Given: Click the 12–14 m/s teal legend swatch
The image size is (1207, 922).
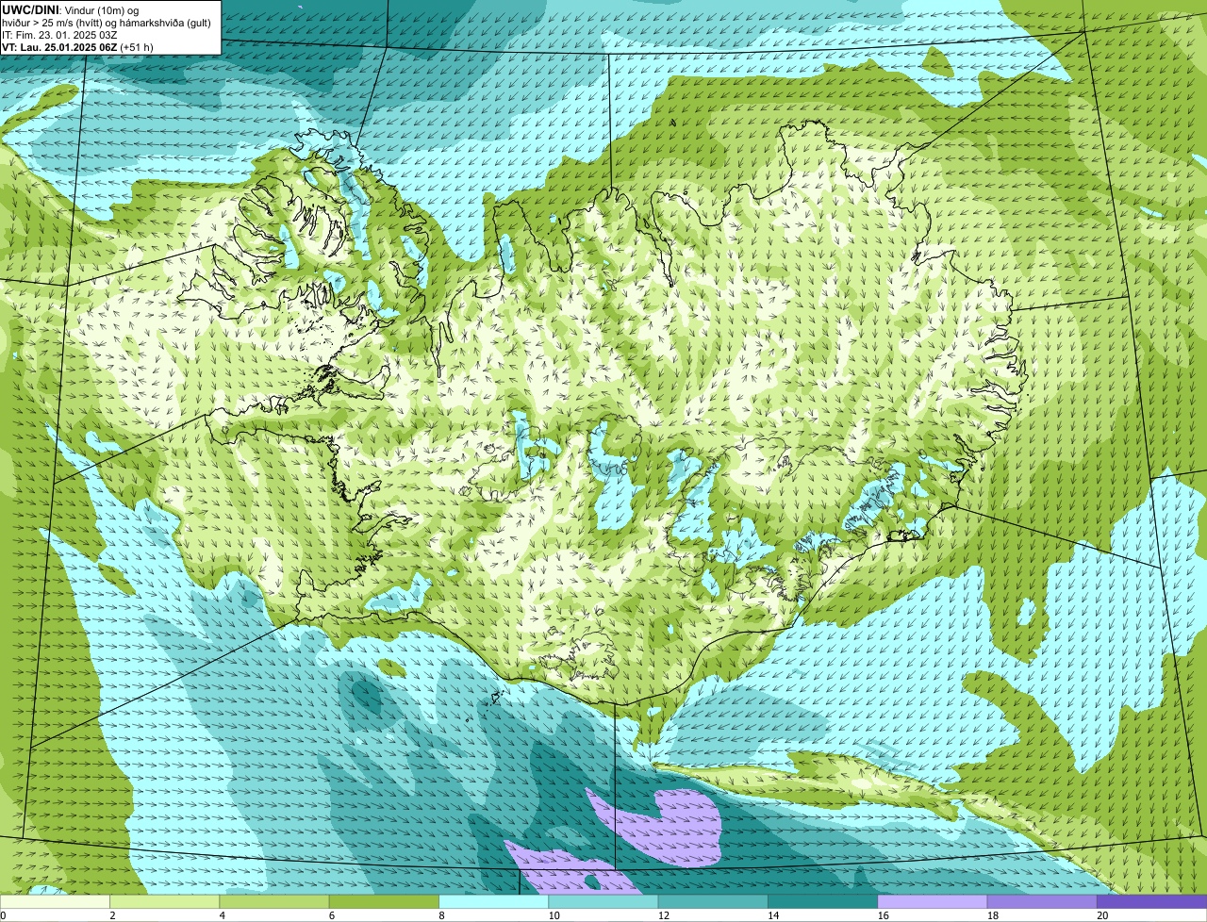Looking at the screenshot, I should pos(713,901).
